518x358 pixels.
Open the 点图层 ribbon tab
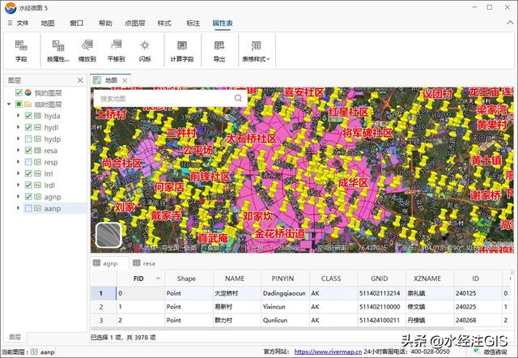coord(135,23)
